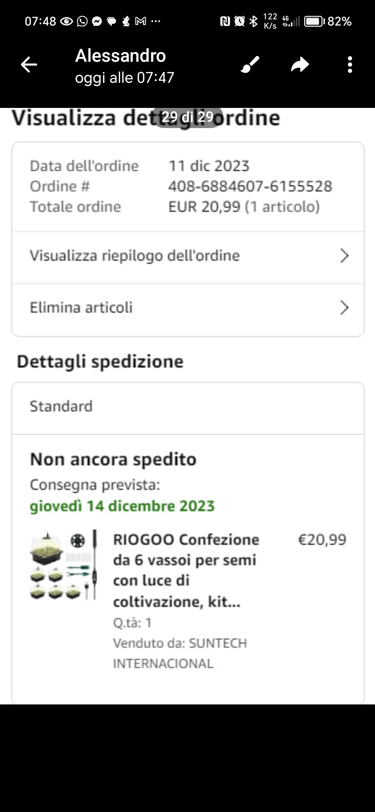The width and height of the screenshot is (375, 812).
Task: Open Elimina articoli row
Action: (81, 307)
